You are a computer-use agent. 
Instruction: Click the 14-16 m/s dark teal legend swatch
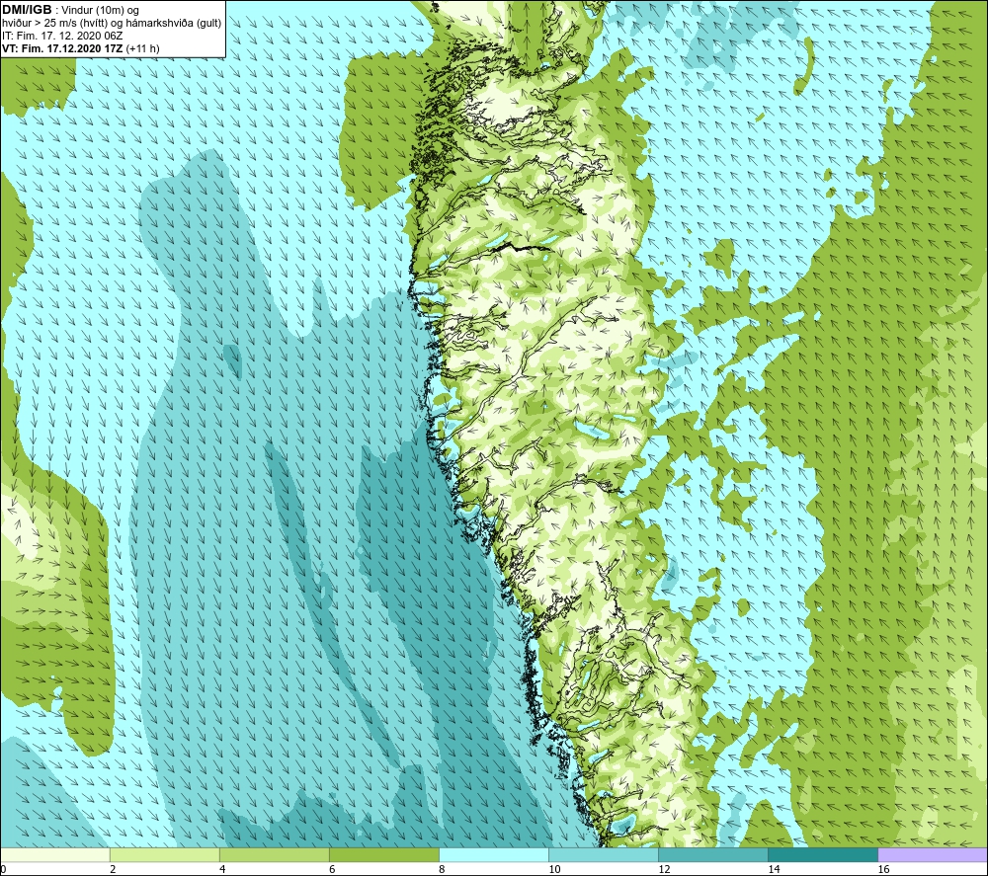(x=823, y=854)
